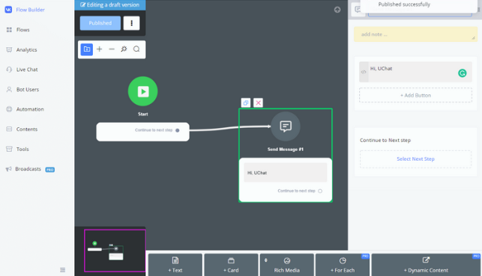Click the Published button

[x=100, y=23]
